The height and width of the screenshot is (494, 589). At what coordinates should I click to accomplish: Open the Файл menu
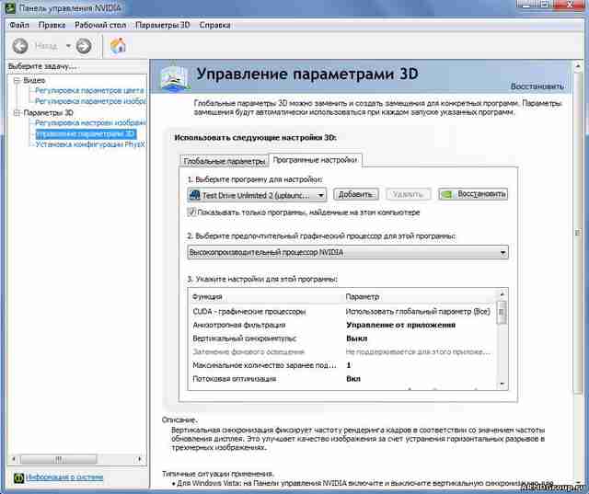18,25
